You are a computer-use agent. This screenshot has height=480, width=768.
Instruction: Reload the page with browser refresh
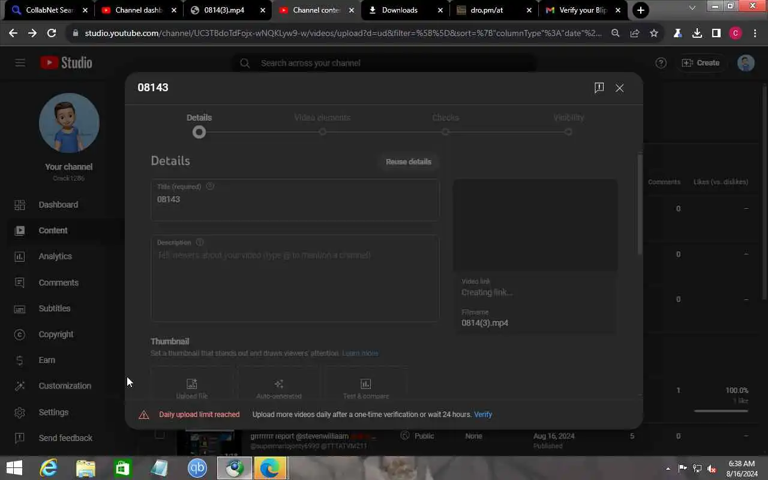[x=52, y=34]
